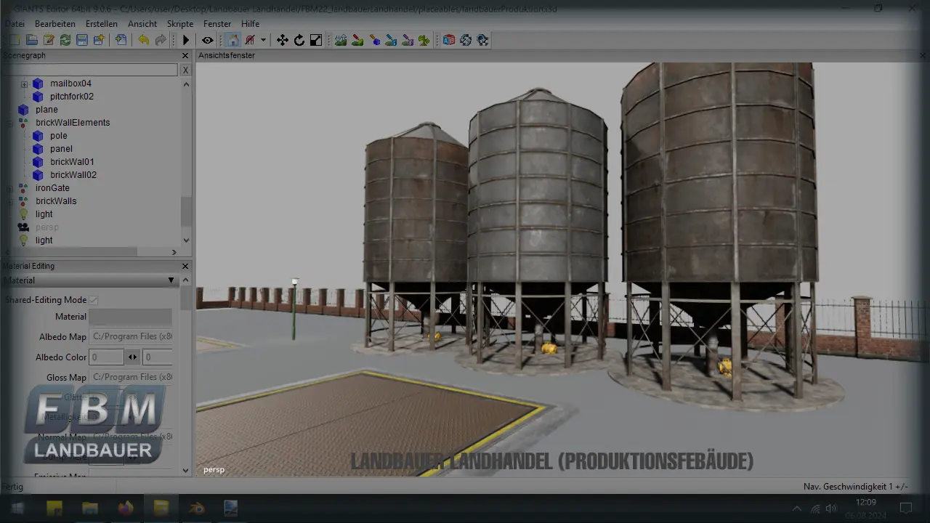930x523 pixels.
Task: Open the Bearbeiten menu
Action: click(x=55, y=24)
